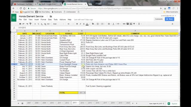Redo the last action
The image size is (191, 107).
tap(27, 24)
